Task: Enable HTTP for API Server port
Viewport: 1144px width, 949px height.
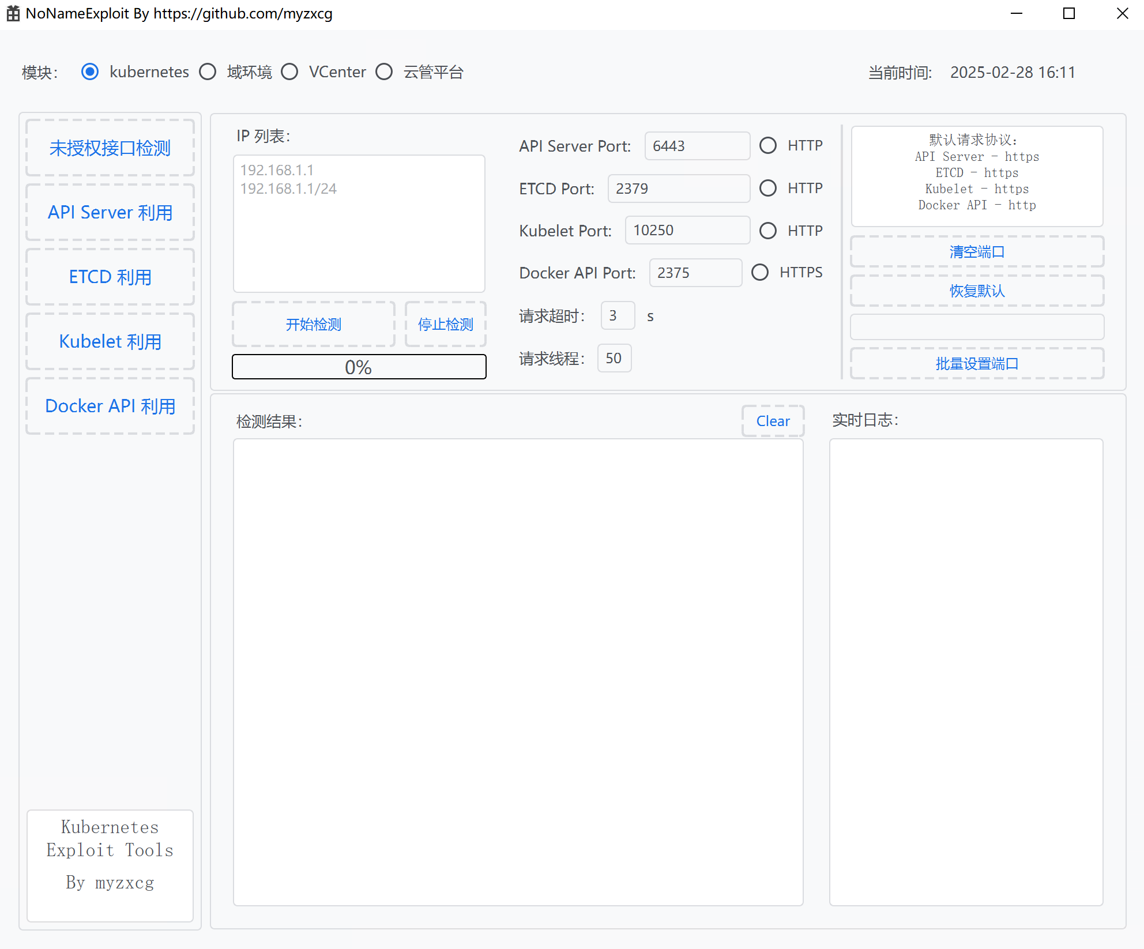Action: [x=767, y=145]
